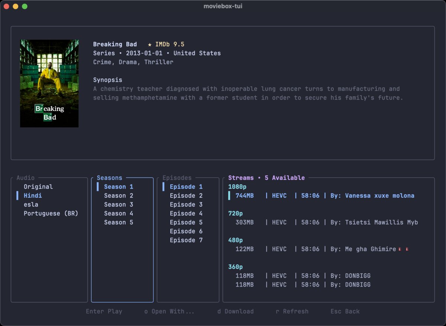Choose Season 3 from the list
The width and height of the screenshot is (446, 326).
tap(119, 204)
